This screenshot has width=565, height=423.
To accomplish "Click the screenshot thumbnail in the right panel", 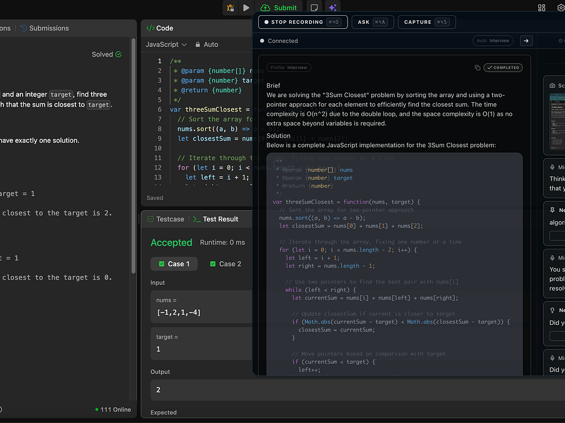I will pyautogui.click(x=557, y=121).
